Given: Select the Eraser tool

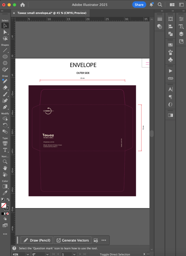Looking at the screenshot, I should 5,88.
